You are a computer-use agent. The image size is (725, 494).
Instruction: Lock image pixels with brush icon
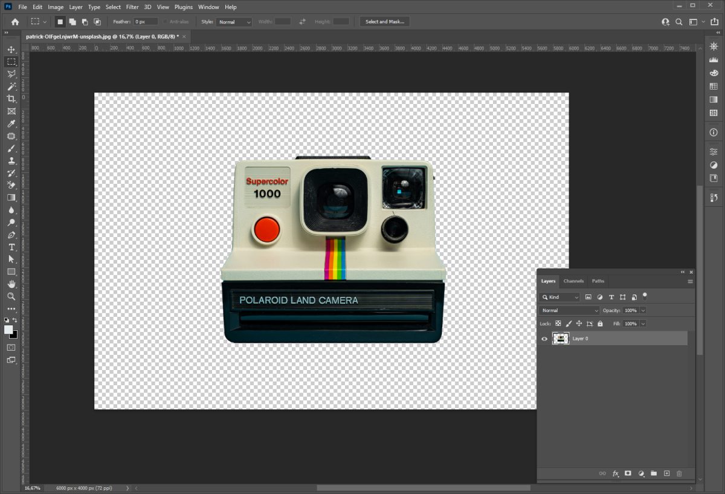click(569, 324)
